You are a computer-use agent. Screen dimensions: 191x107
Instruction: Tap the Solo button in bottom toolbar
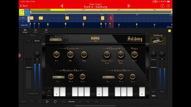point(80,102)
